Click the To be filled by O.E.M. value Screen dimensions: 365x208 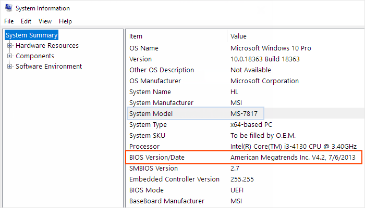point(263,135)
